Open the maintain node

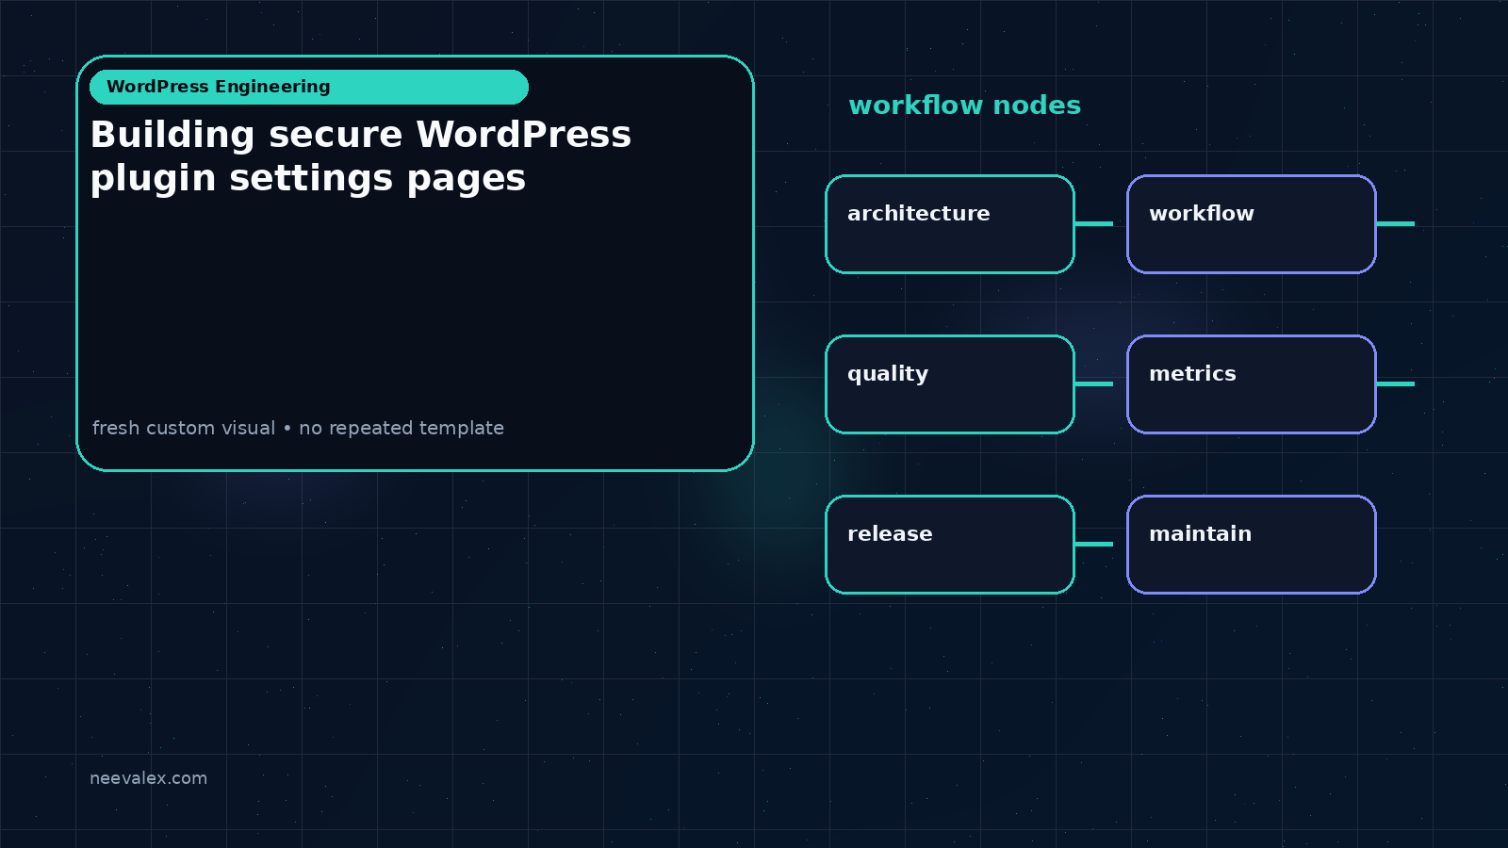[1252, 545]
